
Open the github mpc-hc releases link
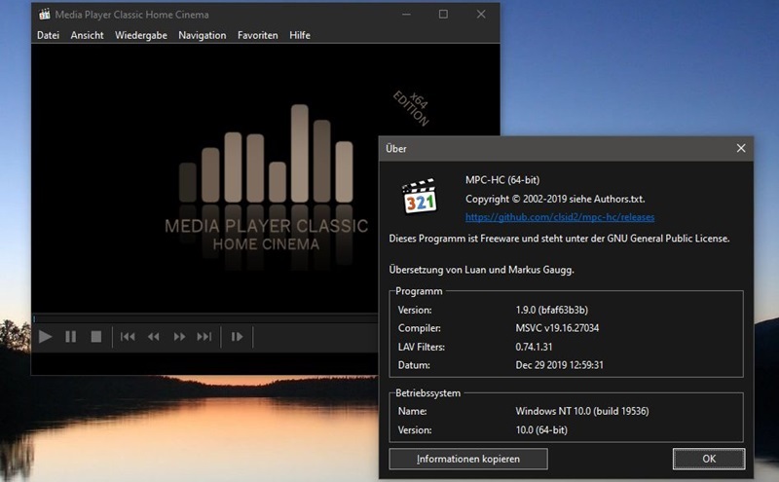coord(560,217)
